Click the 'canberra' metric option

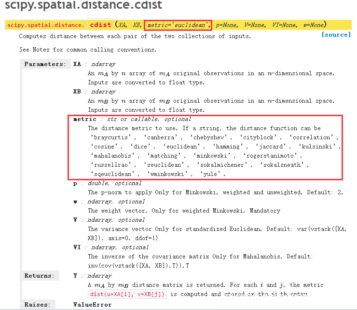click(x=161, y=137)
